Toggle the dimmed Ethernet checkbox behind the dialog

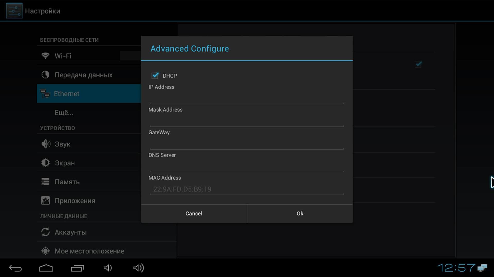pos(418,64)
